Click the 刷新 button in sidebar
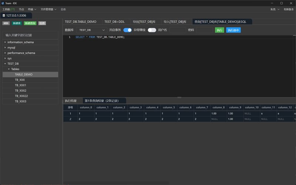The image size is (296, 185). pyautogui.click(x=6, y=23)
